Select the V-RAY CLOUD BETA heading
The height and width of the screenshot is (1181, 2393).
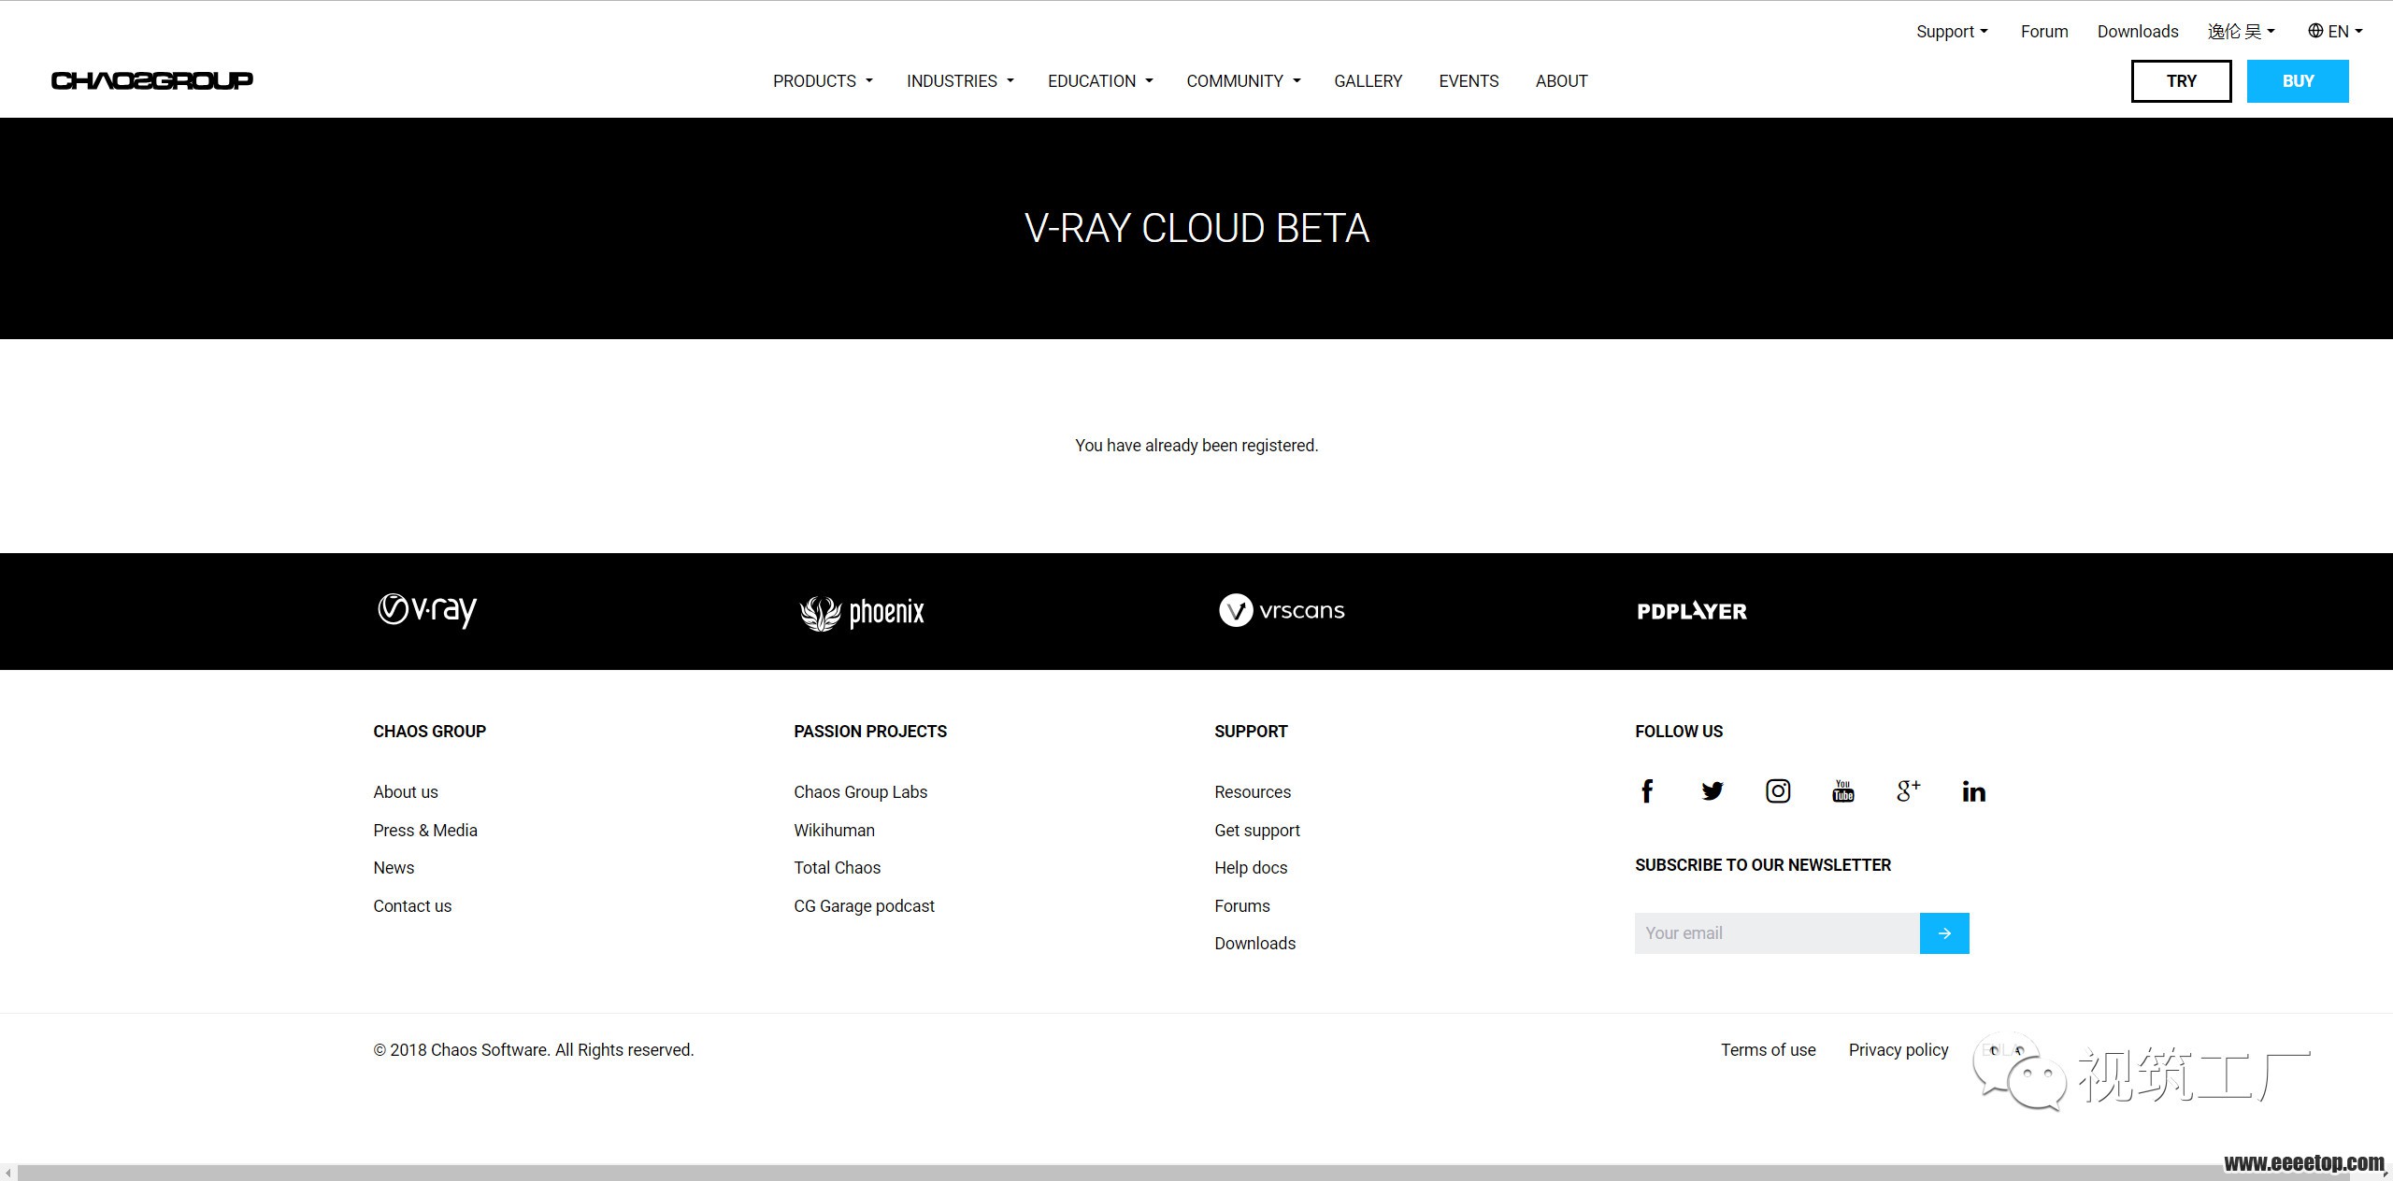click(1196, 228)
